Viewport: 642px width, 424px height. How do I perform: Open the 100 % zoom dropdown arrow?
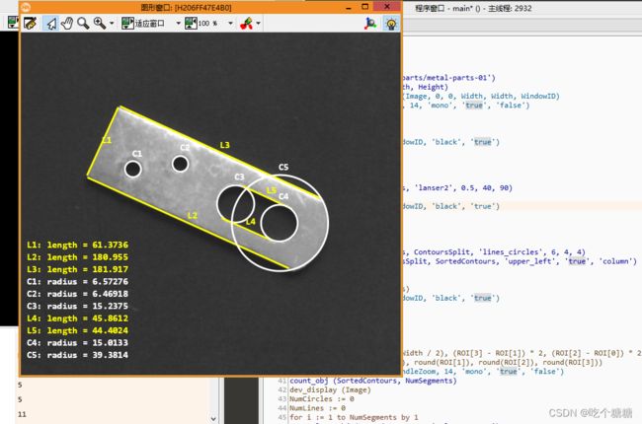point(230,24)
